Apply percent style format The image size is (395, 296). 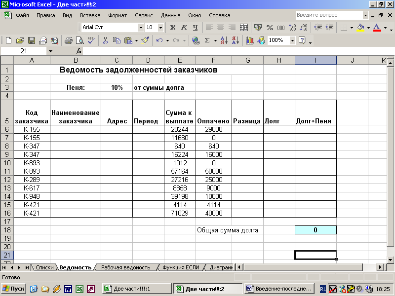tap(270, 27)
